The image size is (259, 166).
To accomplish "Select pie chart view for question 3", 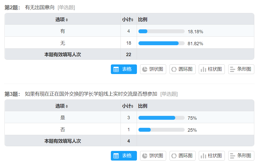I will 153,156.
